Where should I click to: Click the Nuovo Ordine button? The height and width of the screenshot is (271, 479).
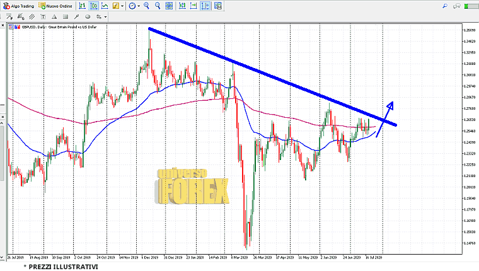click(55, 6)
